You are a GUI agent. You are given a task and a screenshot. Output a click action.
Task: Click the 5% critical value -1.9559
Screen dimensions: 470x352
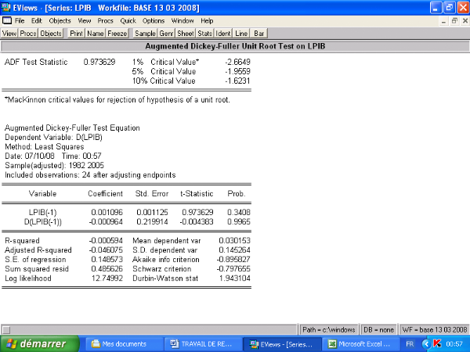[237, 71]
